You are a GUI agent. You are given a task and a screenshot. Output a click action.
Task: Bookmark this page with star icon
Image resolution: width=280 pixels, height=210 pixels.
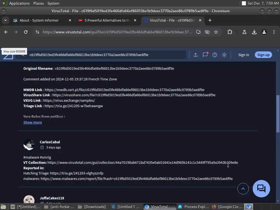pyautogui.click(x=216, y=32)
